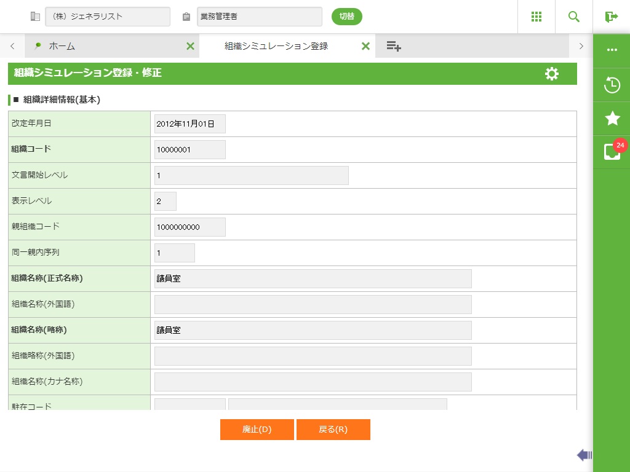Click the add new tab icon
Viewport: 630px width, 472px height.
(394, 46)
